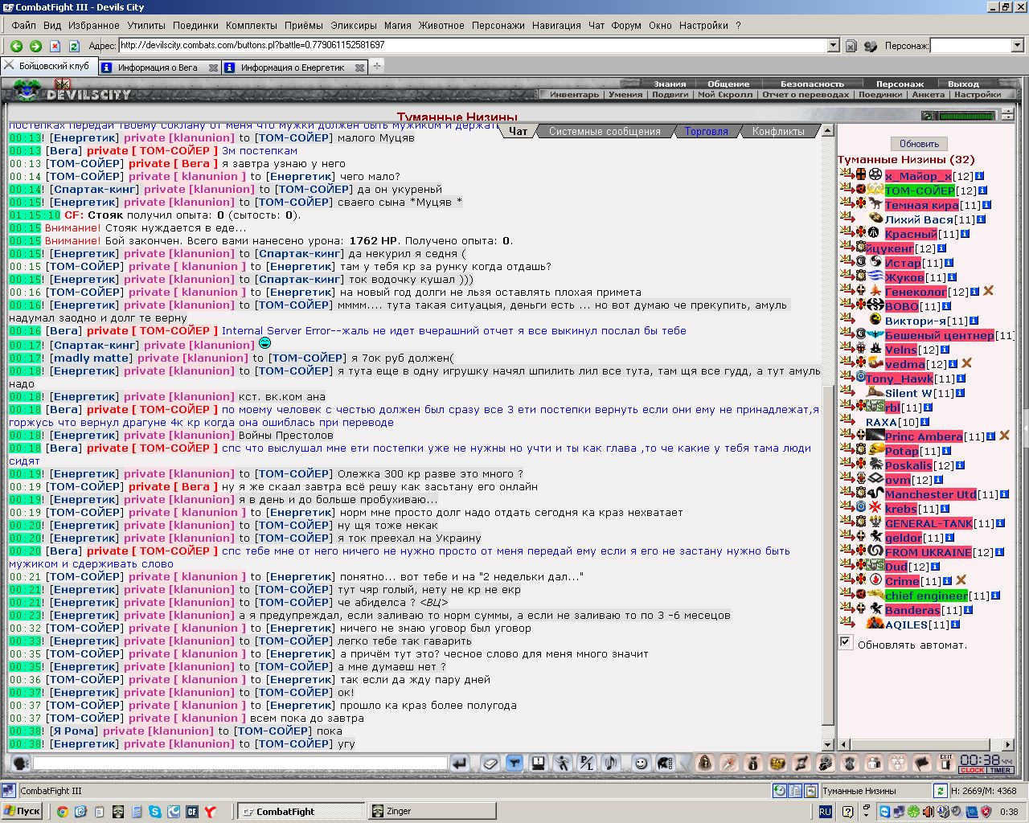Click the sound note icon in chat toolbar

pos(610,763)
